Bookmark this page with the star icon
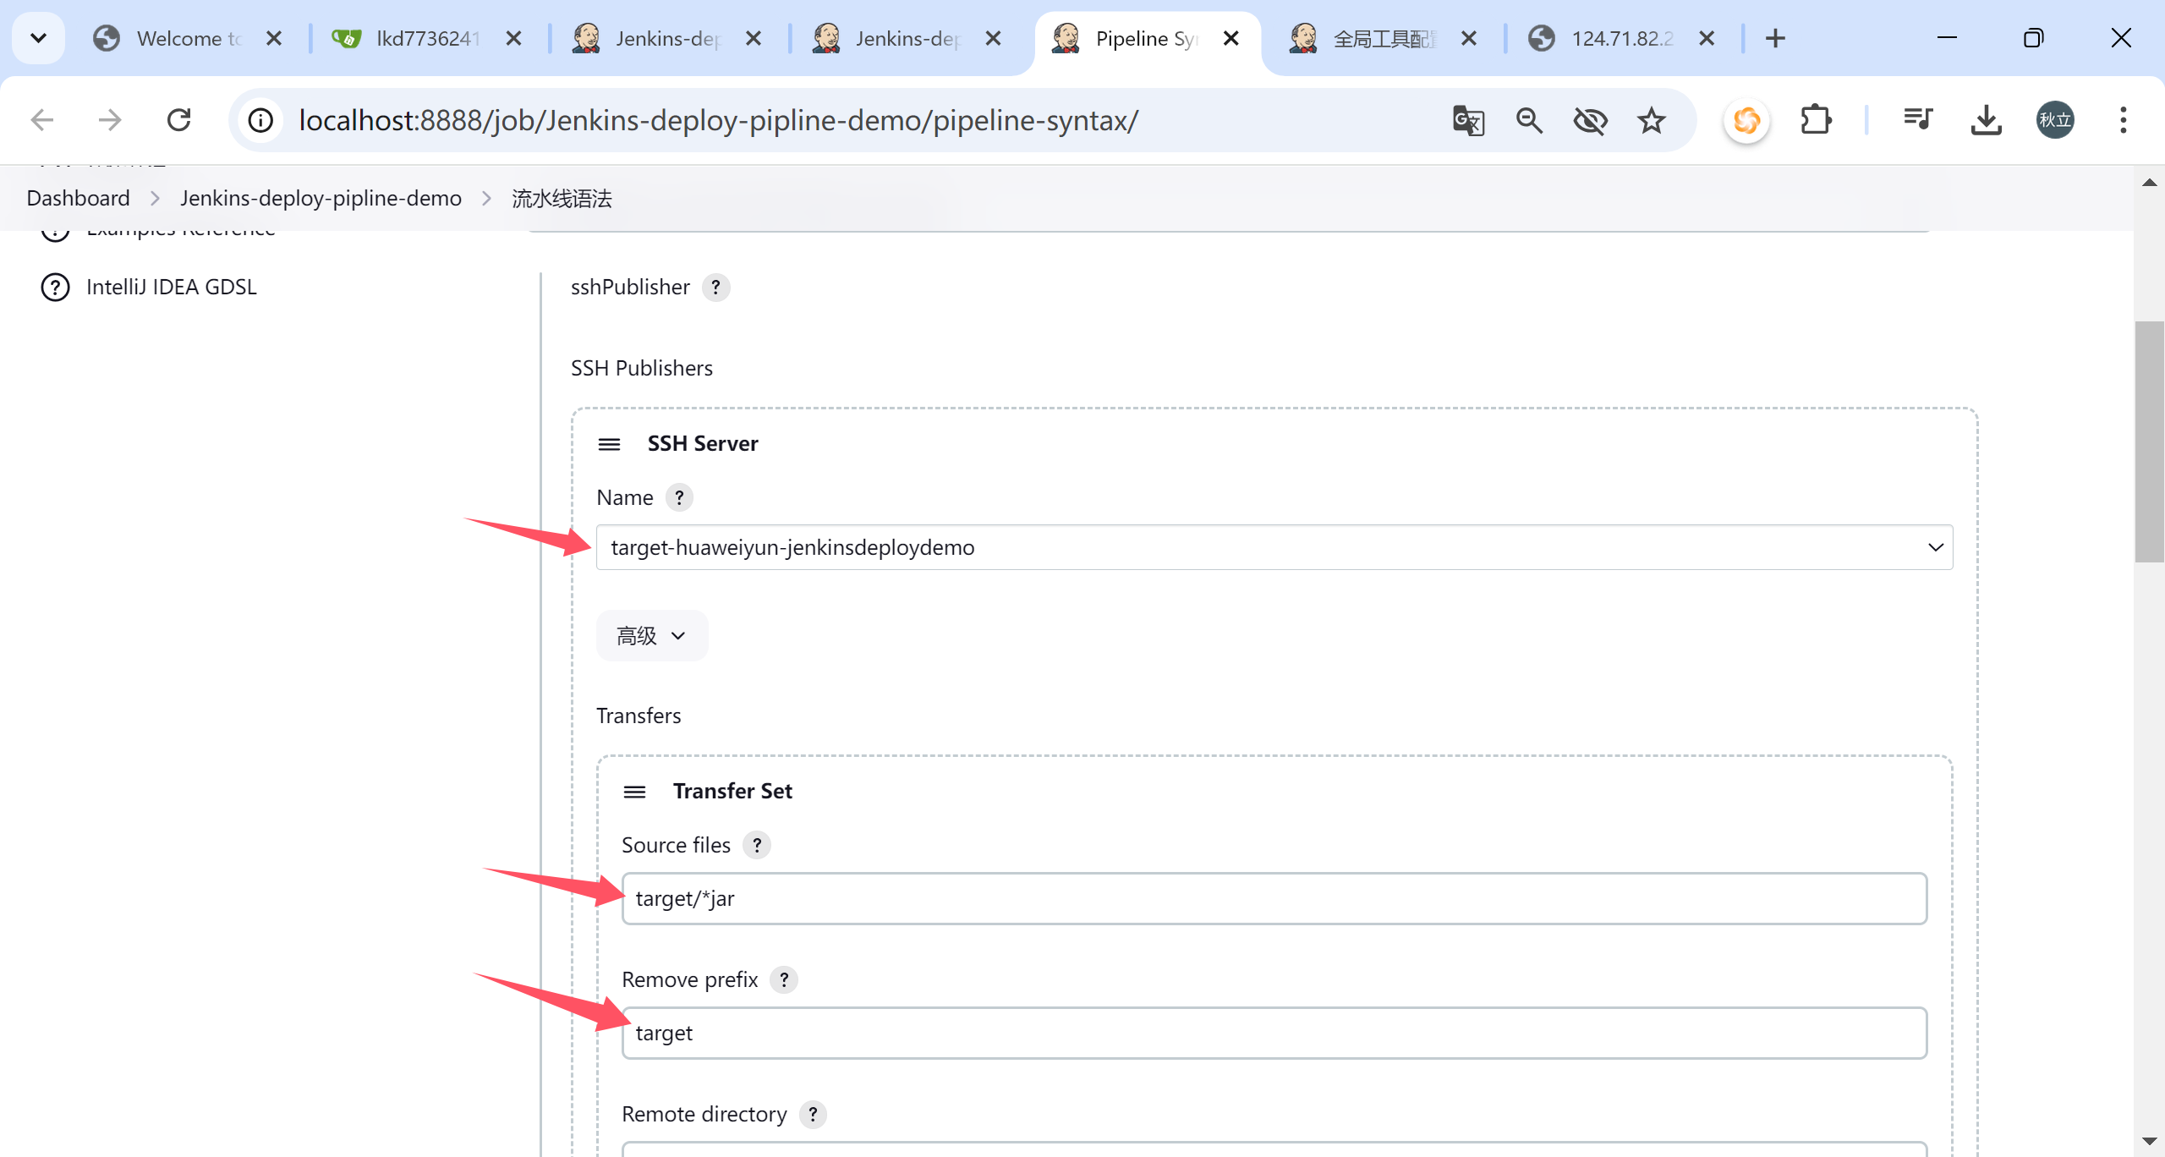The height and width of the screenshot is (1157, 2165). 1651,121
